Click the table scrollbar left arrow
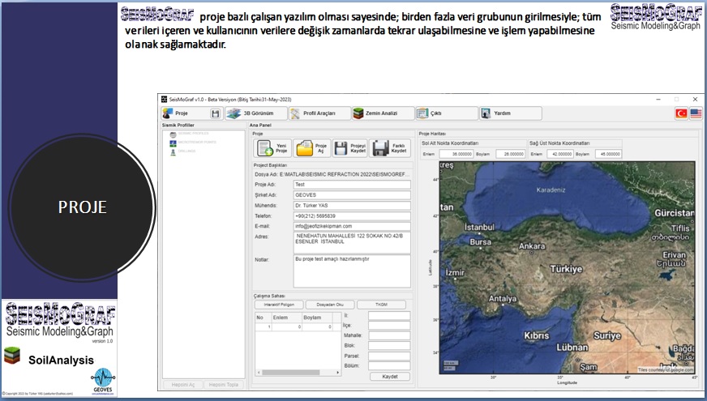707x401 pixels. pos(259,373)
